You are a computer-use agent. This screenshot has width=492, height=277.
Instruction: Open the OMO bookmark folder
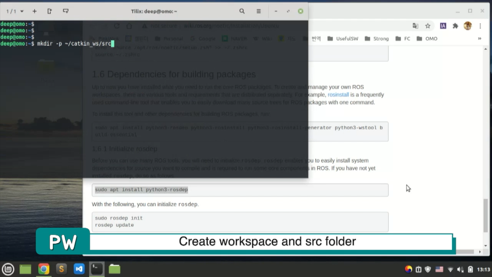(427, 38)
